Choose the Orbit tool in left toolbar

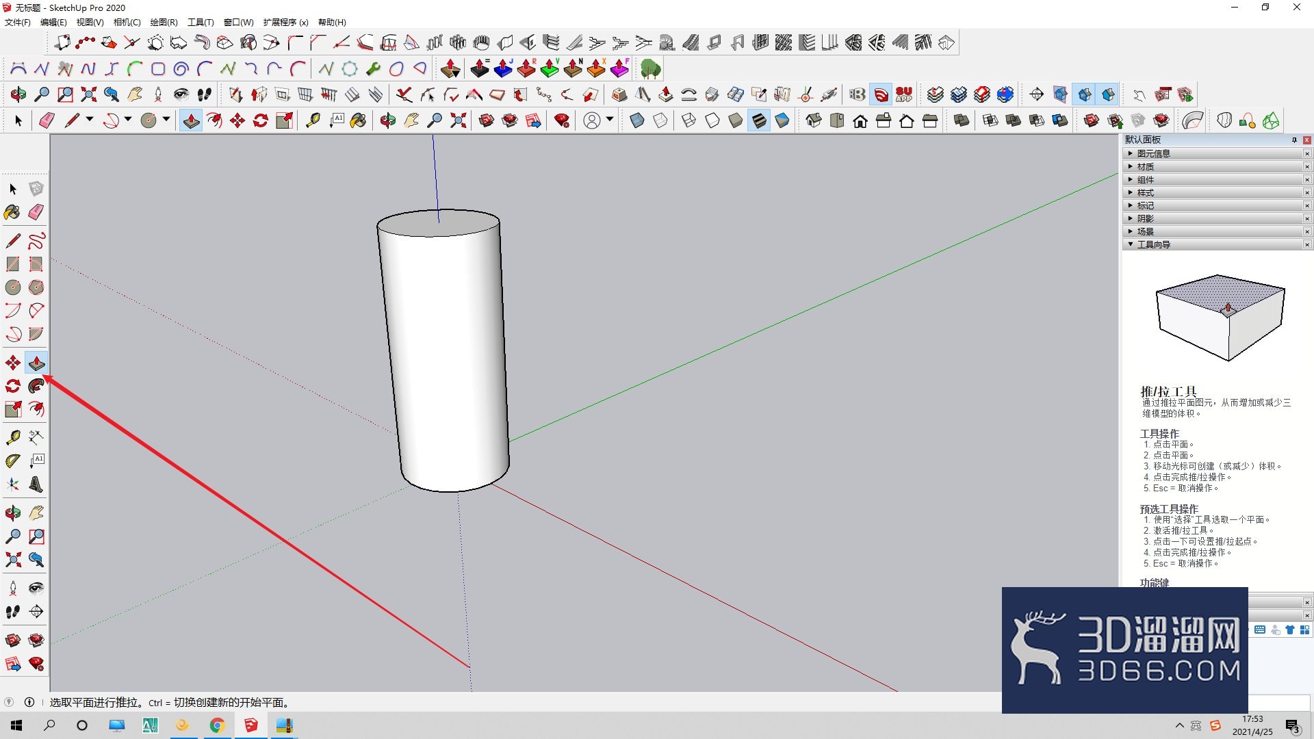13,513
